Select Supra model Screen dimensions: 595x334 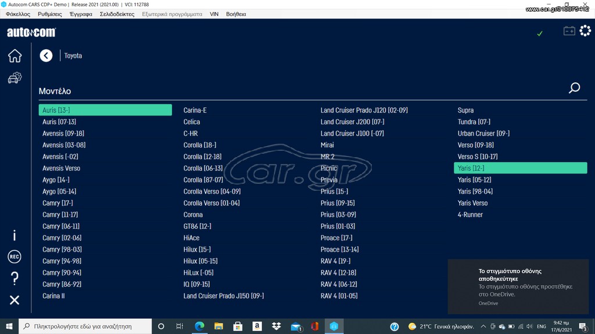pos(465,110)
